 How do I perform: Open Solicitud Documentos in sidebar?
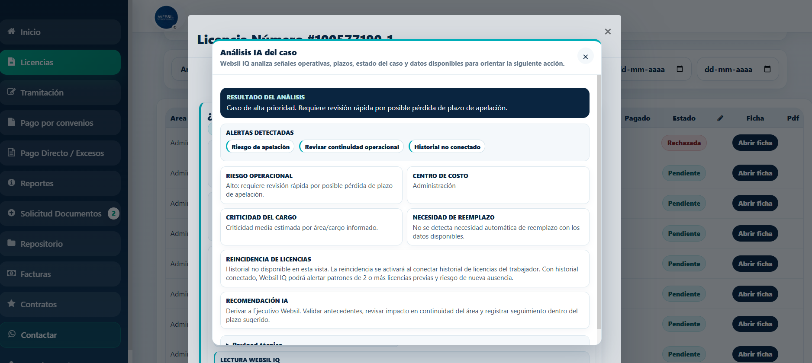60,213
